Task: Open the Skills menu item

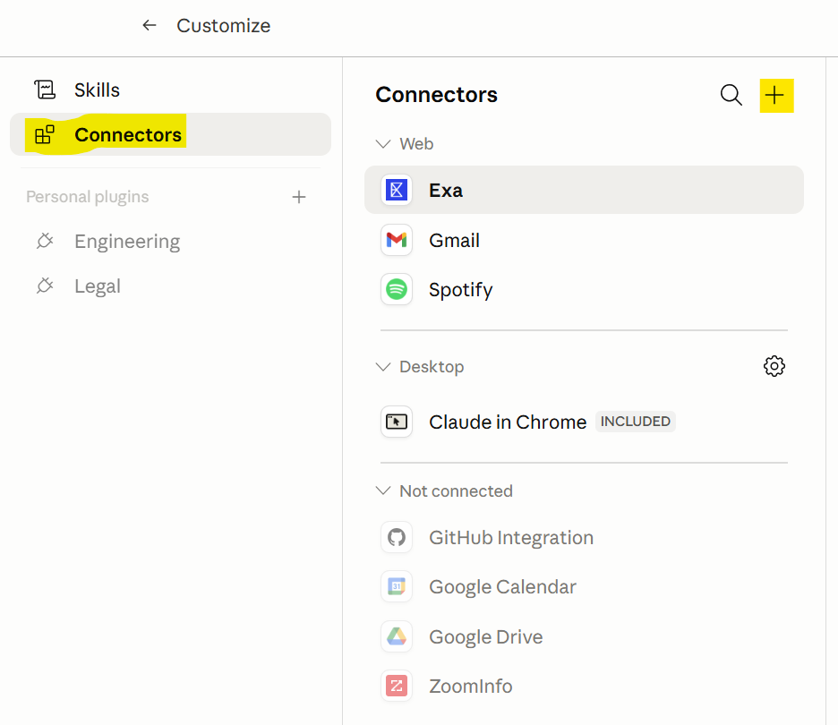Action: pos(170,90)
